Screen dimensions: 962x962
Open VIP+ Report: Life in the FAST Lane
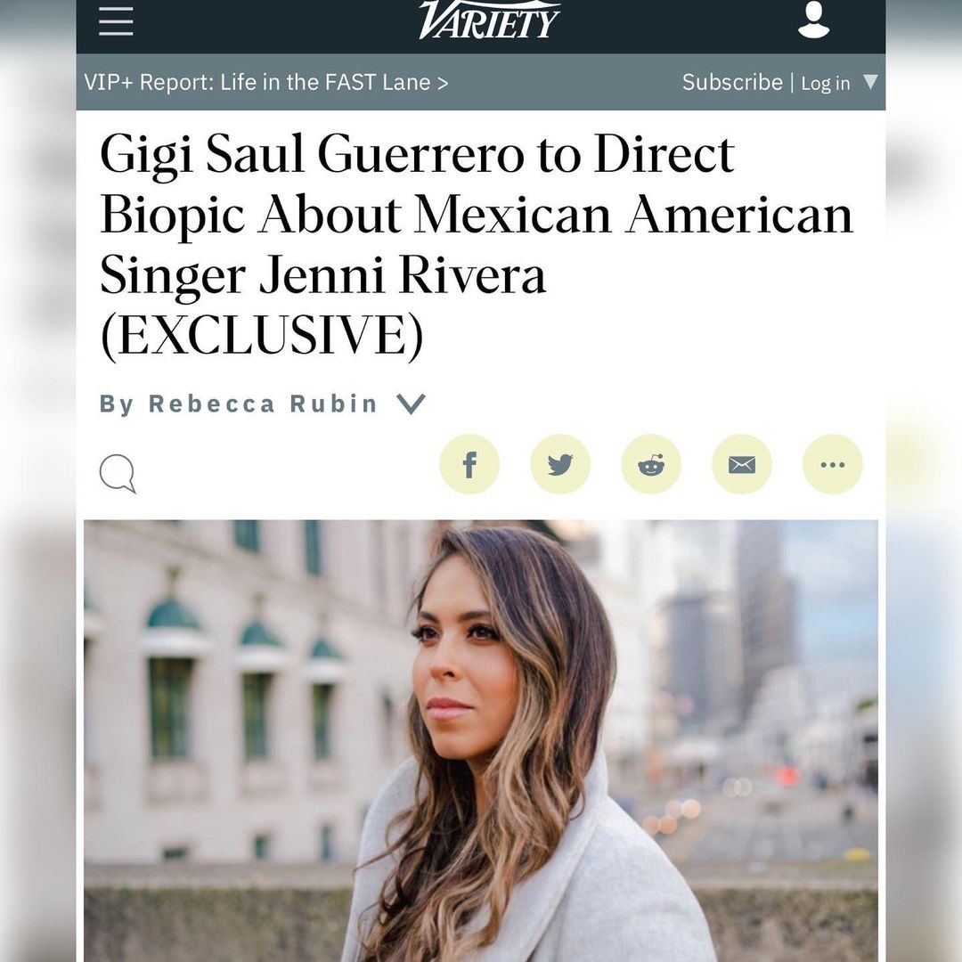click(265, 82)
